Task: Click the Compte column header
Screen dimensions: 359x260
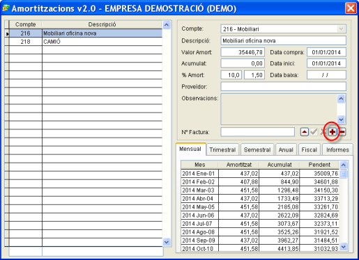Action: click(26, 24)
